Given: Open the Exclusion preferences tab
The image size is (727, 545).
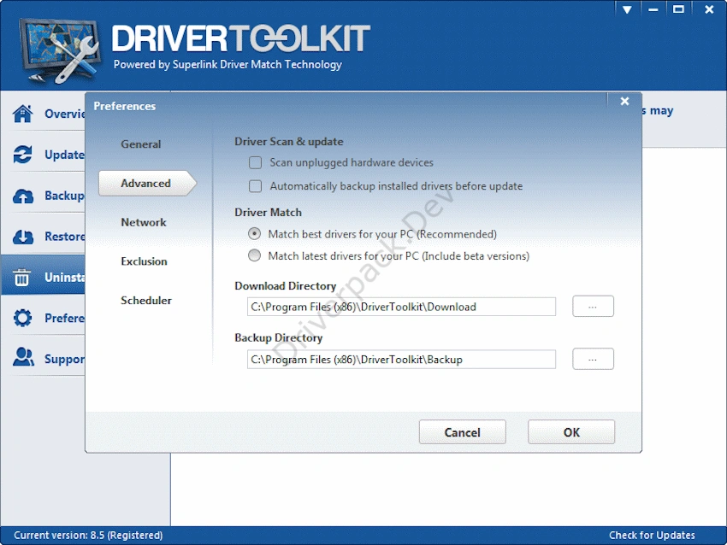Looking at the screenshot, I should pos(144,261).
